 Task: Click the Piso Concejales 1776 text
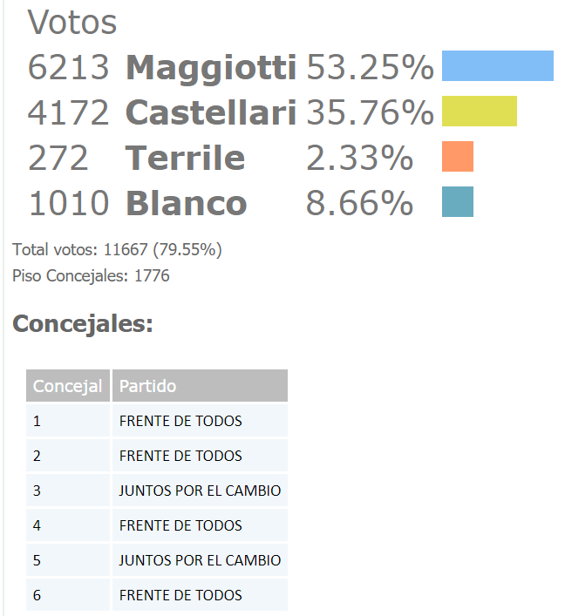(91, 276)
